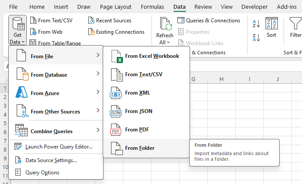Select the Data ribbon tab

click(x=180, y=7)
